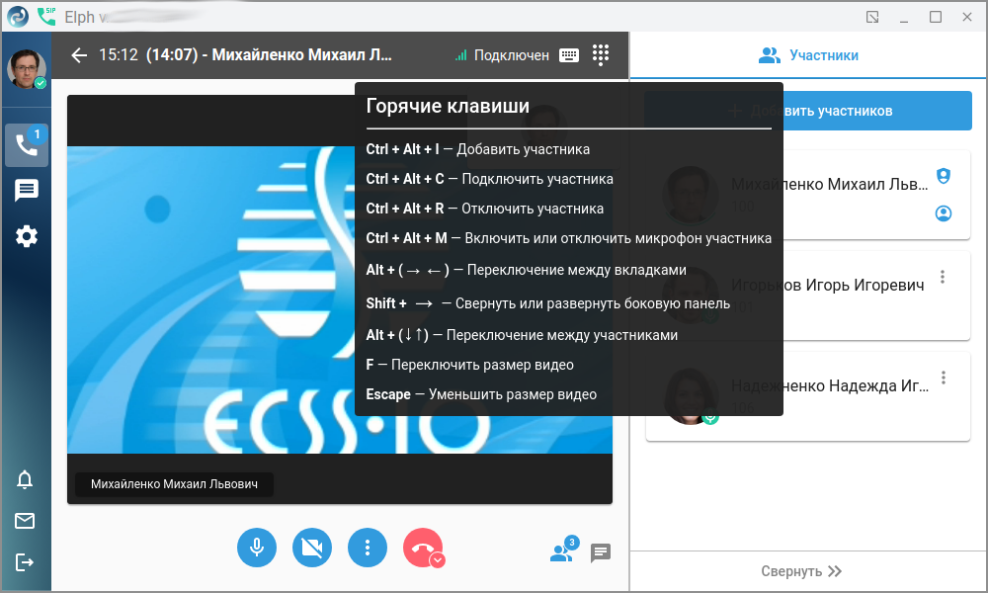Click the Горячие клавиши popup heading
Viewport: 988px width, 593px height.
(x=448, y=106)
